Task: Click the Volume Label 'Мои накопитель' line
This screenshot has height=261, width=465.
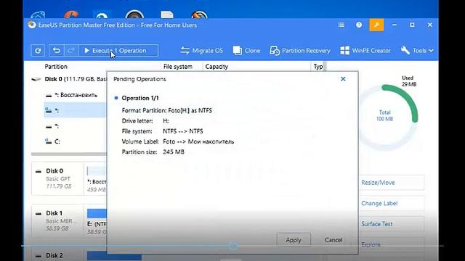Action: [x=178, y=142]
